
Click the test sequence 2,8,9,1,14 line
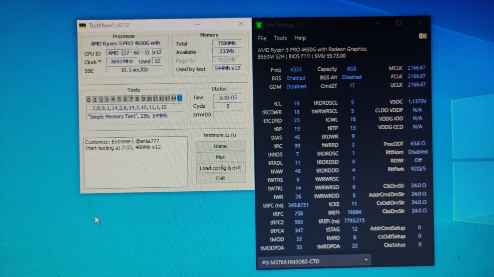point(134,108)
